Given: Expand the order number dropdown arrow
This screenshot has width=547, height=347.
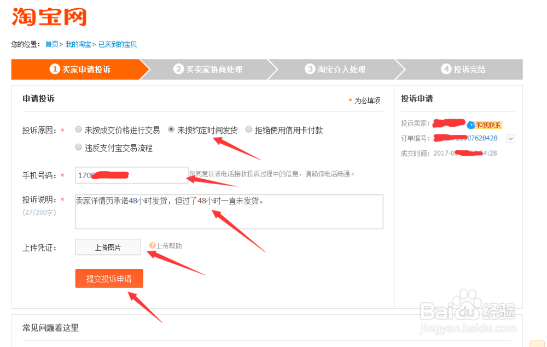Looking at the screenshot, I should [511, 139].
